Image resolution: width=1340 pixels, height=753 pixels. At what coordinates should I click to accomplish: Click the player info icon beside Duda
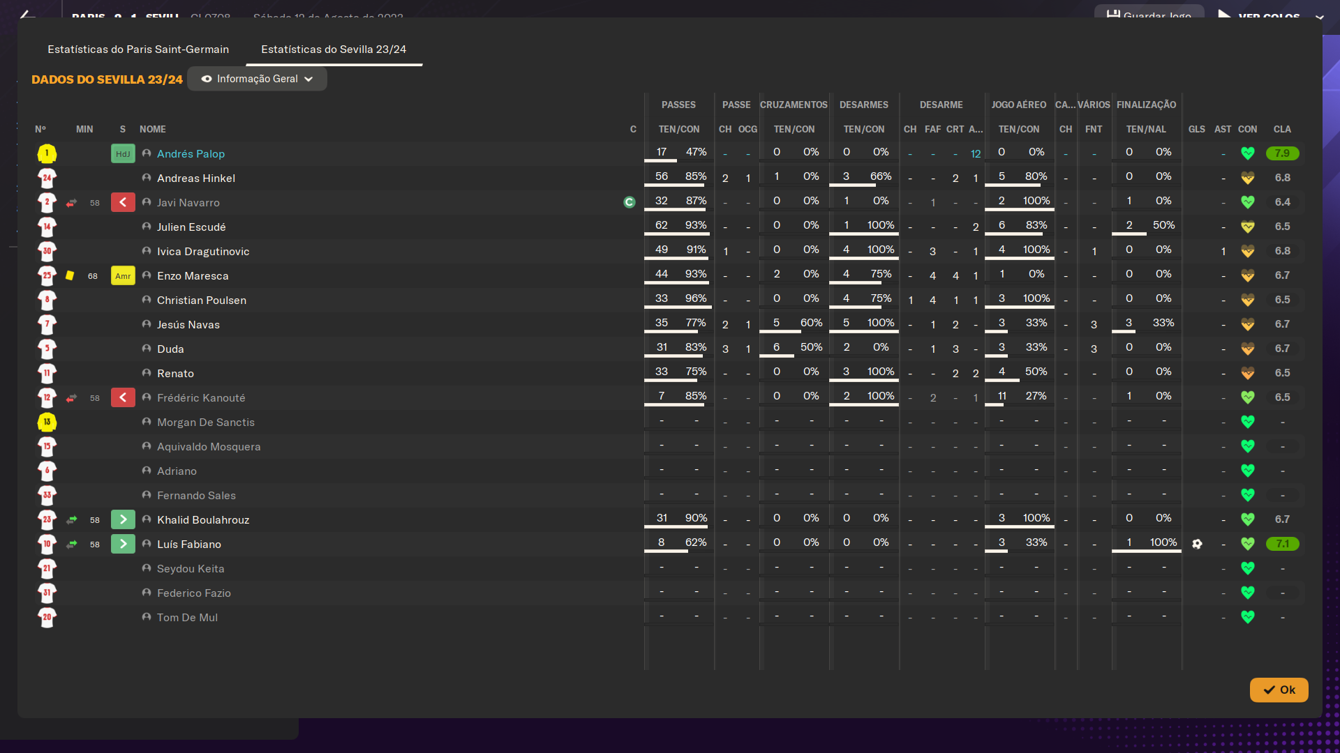tap(147, 349)
